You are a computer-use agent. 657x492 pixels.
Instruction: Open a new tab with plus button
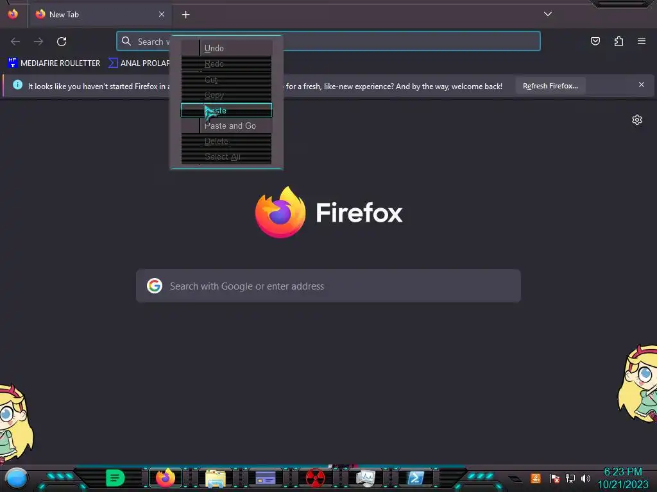(185, 15)
